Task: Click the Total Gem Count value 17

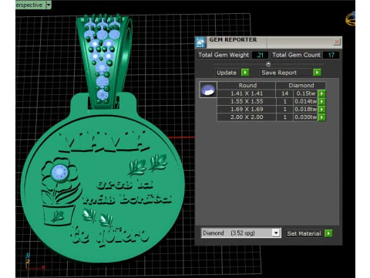Action: 331,55
